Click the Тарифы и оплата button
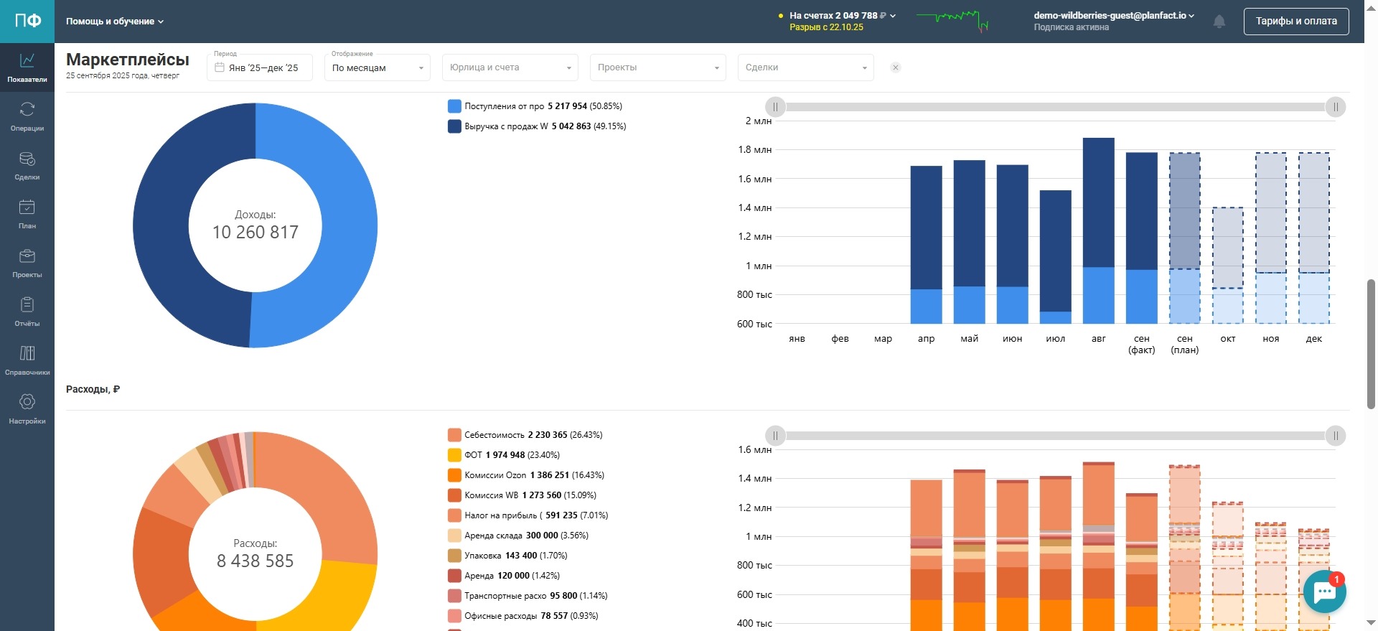This screenshot has height=631, width=1378. (1295, 22)
